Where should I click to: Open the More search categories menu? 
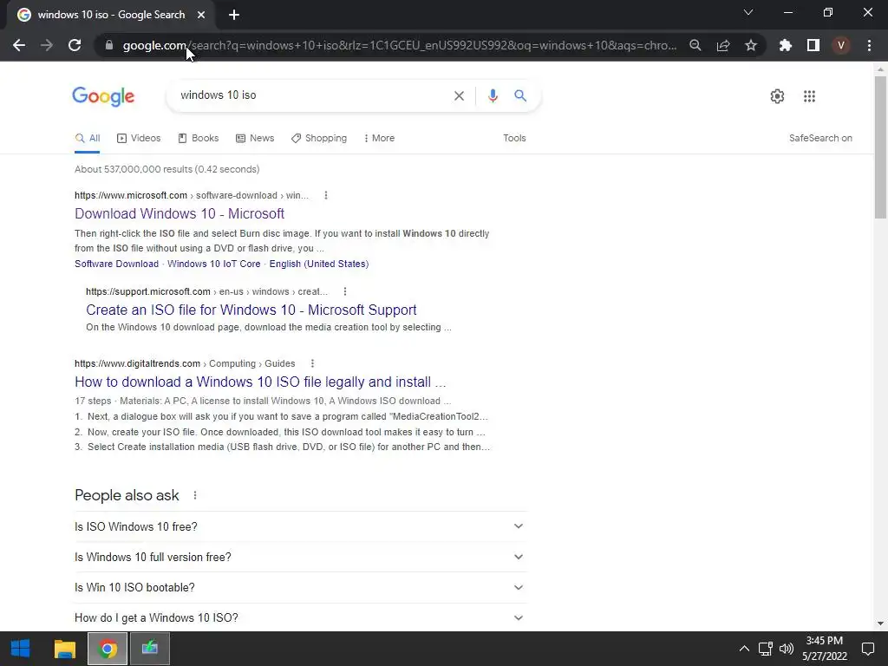coord(379,138)
